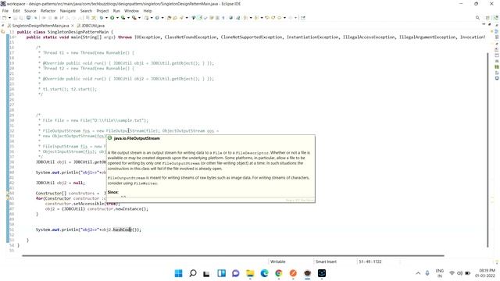Click the 'Smart Insert' status bar entry
The image size is (500, 281).
[326, 261]
